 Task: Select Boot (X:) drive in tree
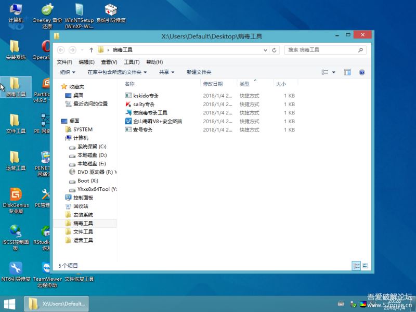coord(84,180)
